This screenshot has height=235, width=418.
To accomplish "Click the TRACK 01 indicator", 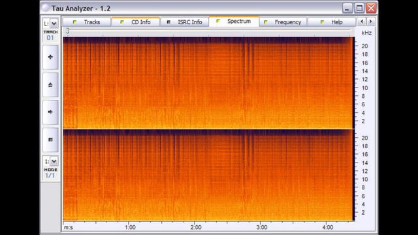I will click(x=50, y=35).
